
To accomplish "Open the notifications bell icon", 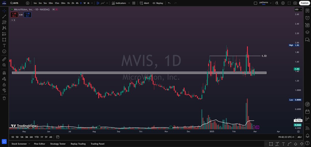I will (x=307, y=135).
